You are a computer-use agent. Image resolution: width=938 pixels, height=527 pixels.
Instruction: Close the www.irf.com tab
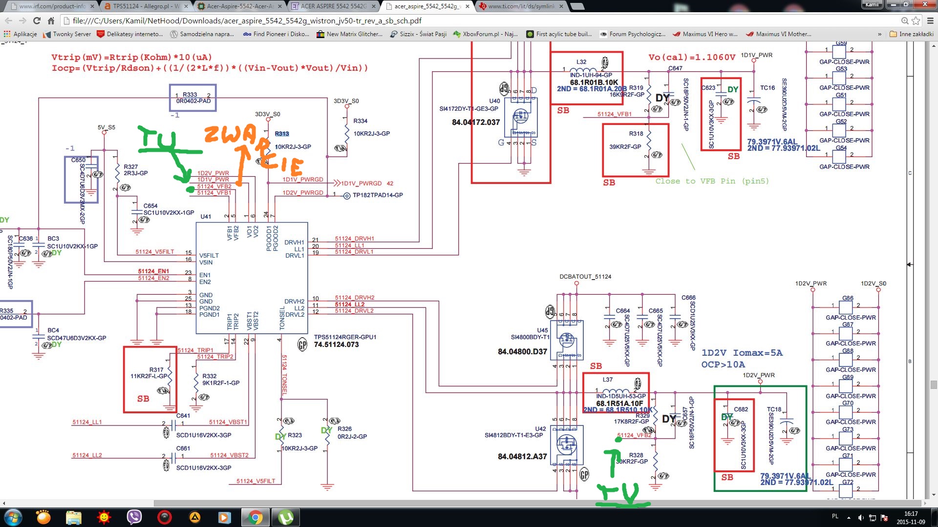pos(92,6)
